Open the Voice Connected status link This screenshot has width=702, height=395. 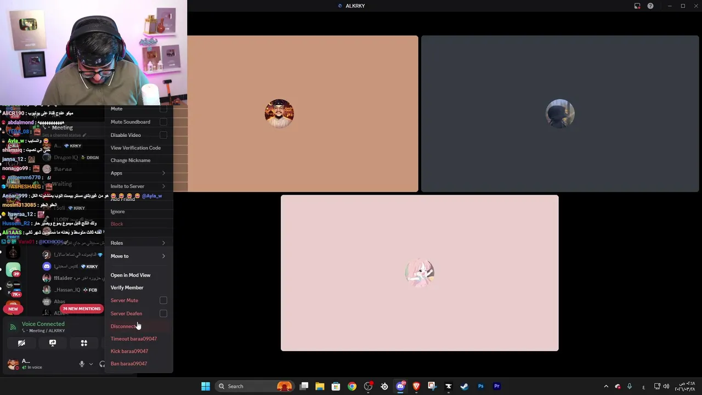(43, 324)
